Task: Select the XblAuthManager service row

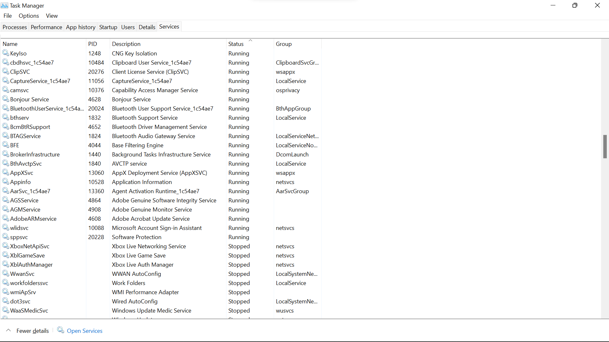Action: pos(161,265)
